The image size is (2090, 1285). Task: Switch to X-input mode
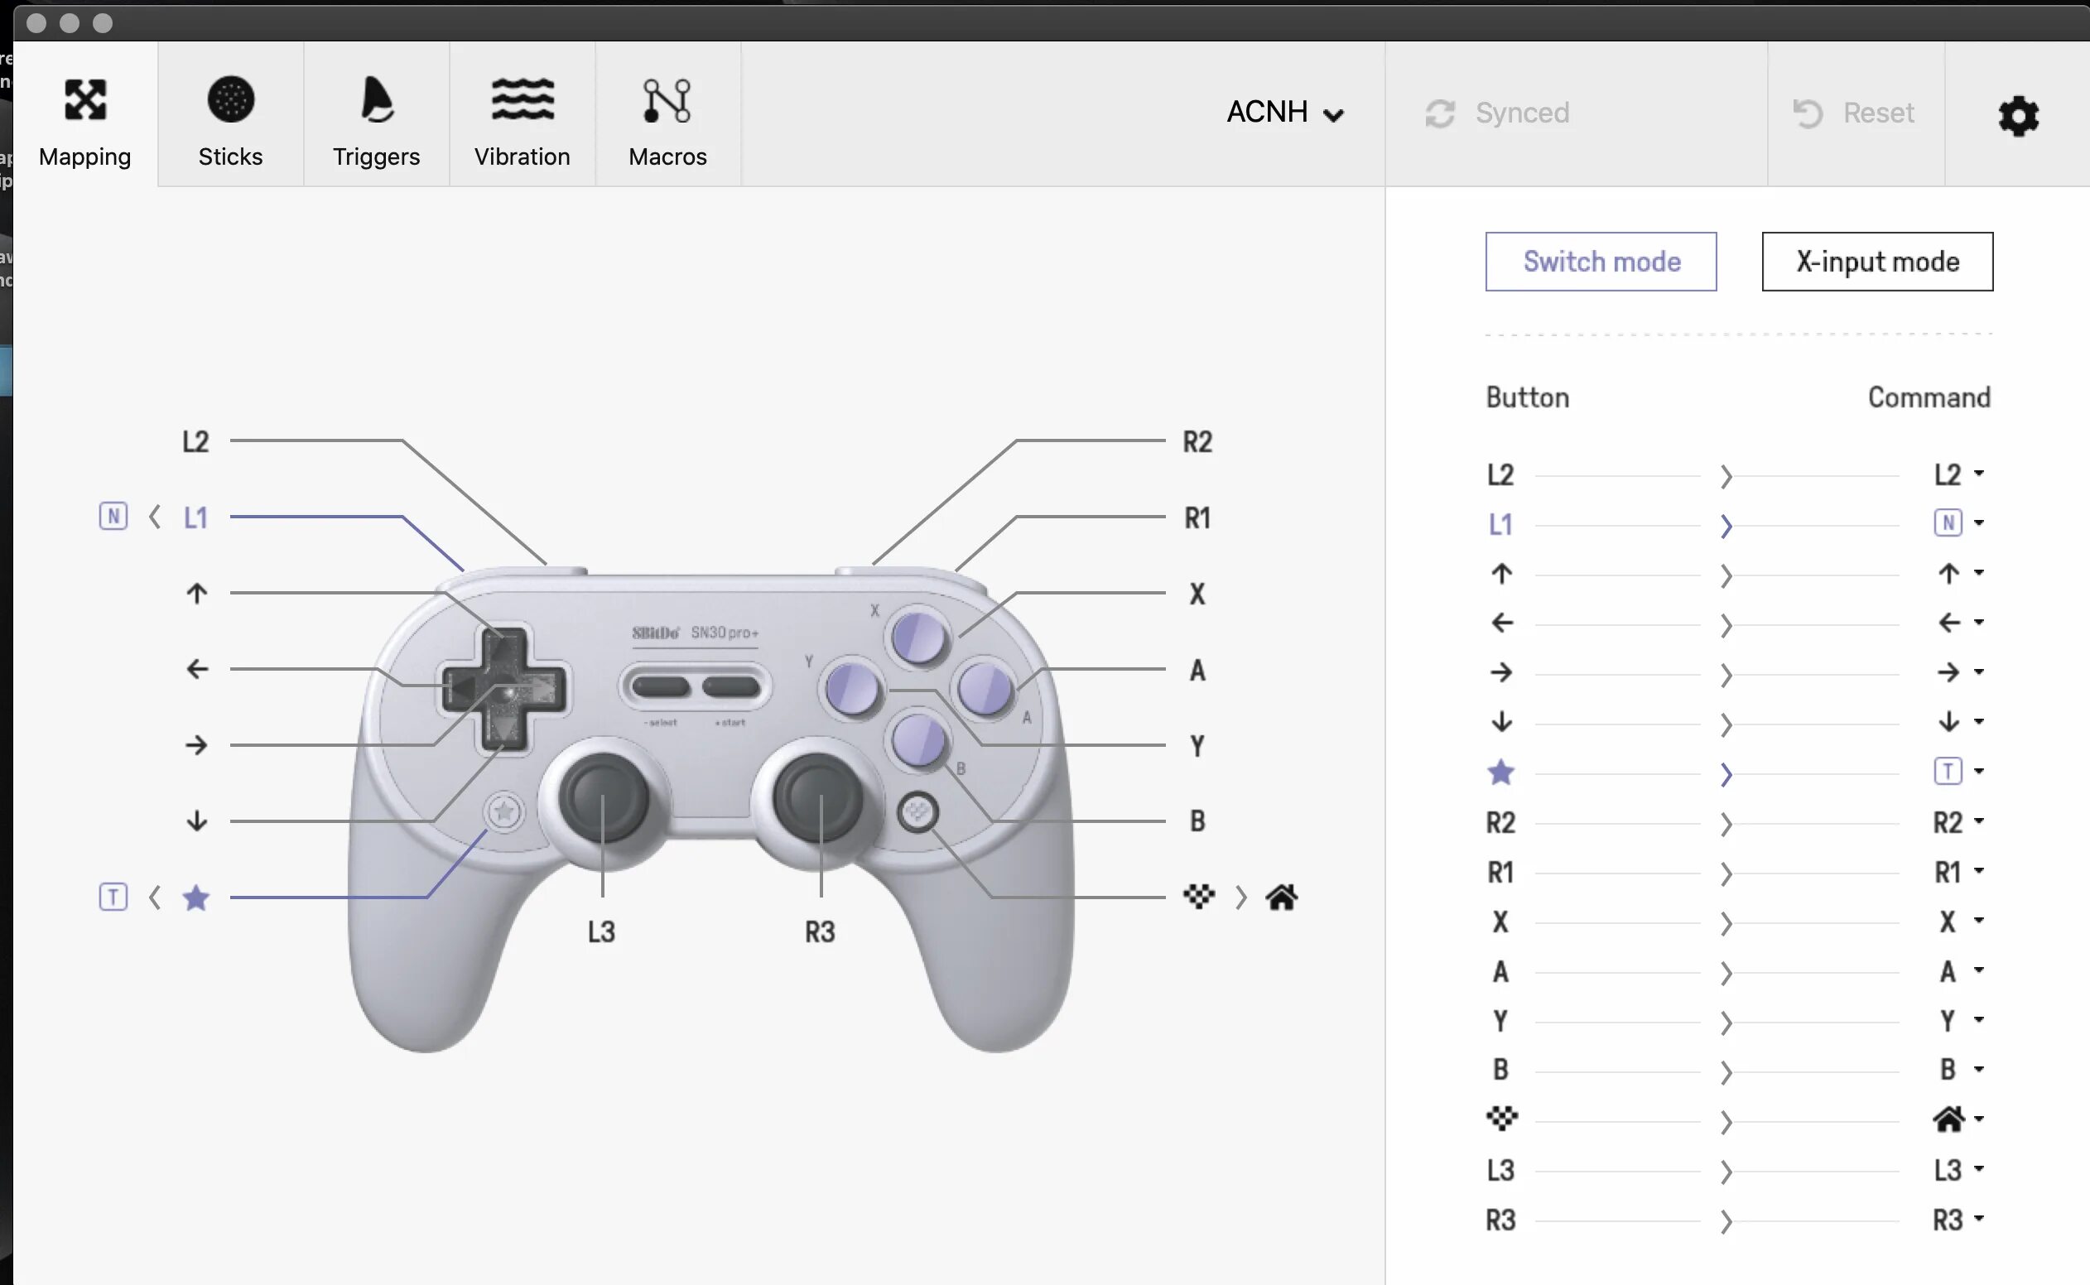pyautogui.click(x=1878, y=261)
